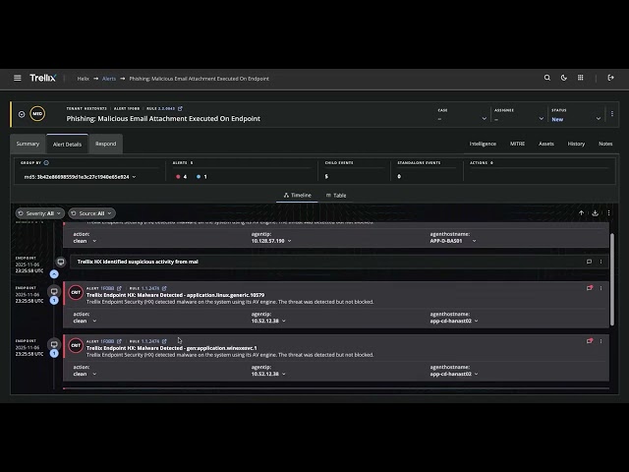Screen dimensions: 629x472
Task: Open the Notes section
Action: 605,144
